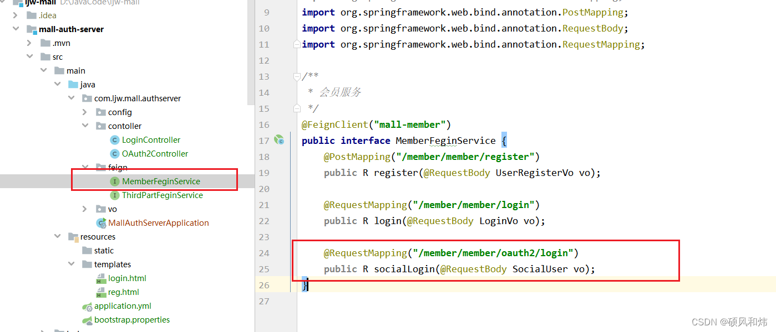Click the ThirdPartFeginService interface icon
This screenshot has height=332, width=776.
point(115,195)
